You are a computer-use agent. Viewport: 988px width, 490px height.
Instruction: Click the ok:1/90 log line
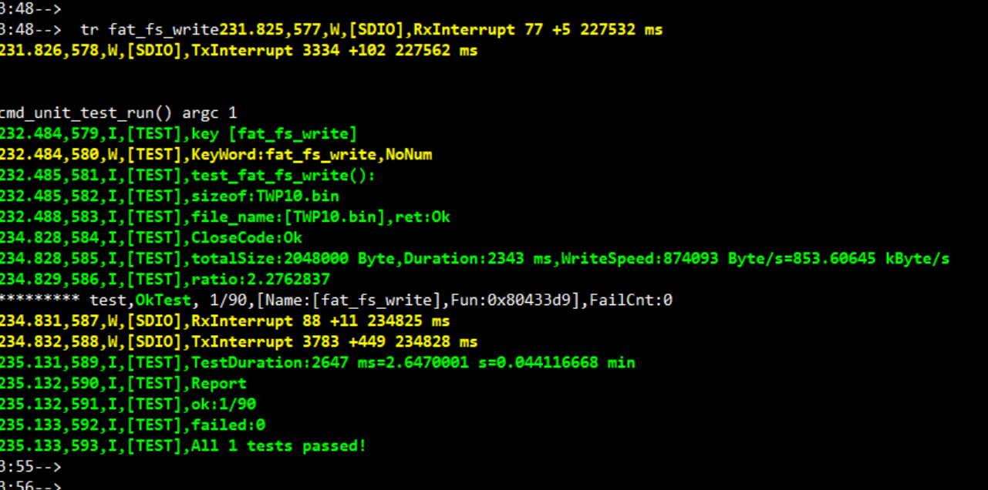pos(128,404)
